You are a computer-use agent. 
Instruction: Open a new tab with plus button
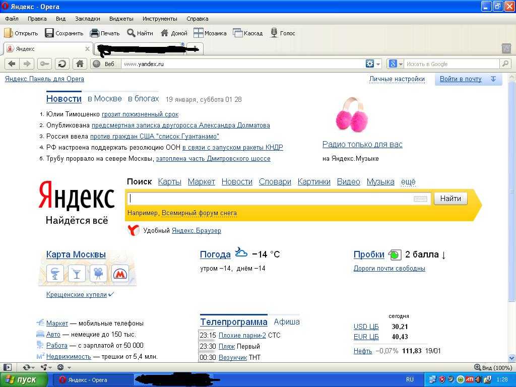[x=196, y=49]
